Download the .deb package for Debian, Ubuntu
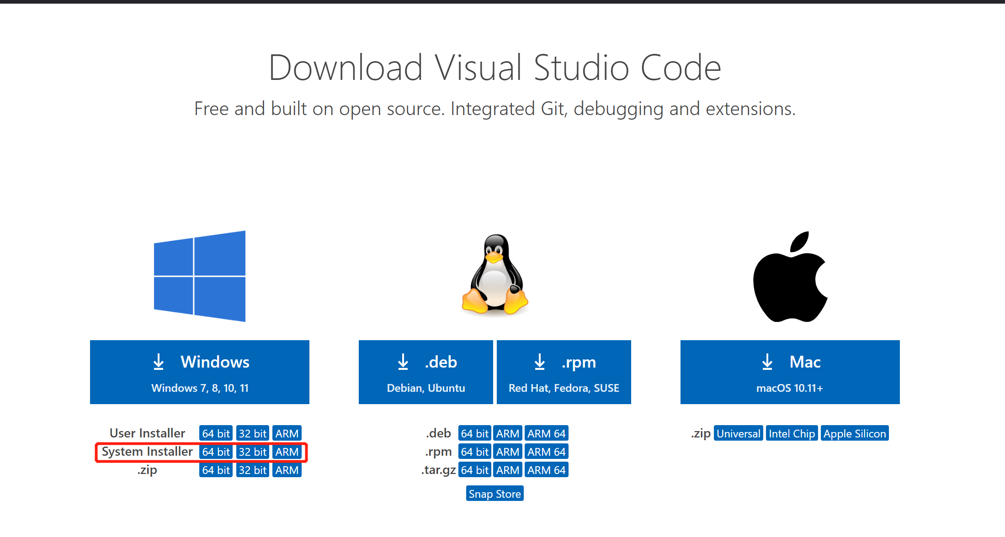This screenshot has width=1005, height=537. 425,372
